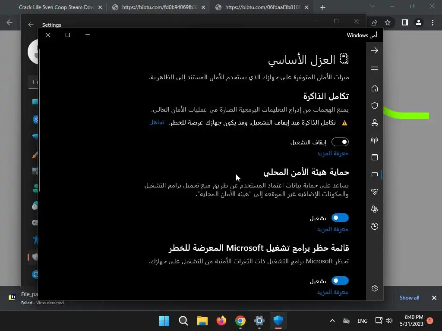Expand hidden system tray icons chevron

pos(332,321)
